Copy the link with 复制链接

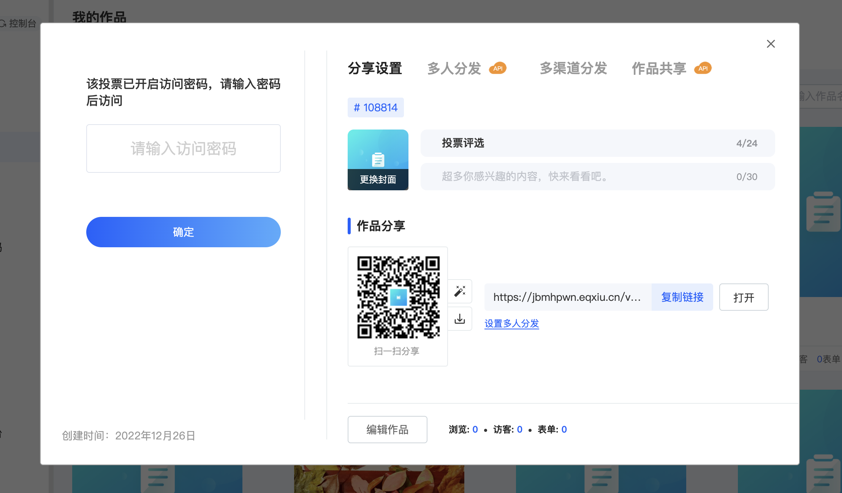click(x=682, y=297)
